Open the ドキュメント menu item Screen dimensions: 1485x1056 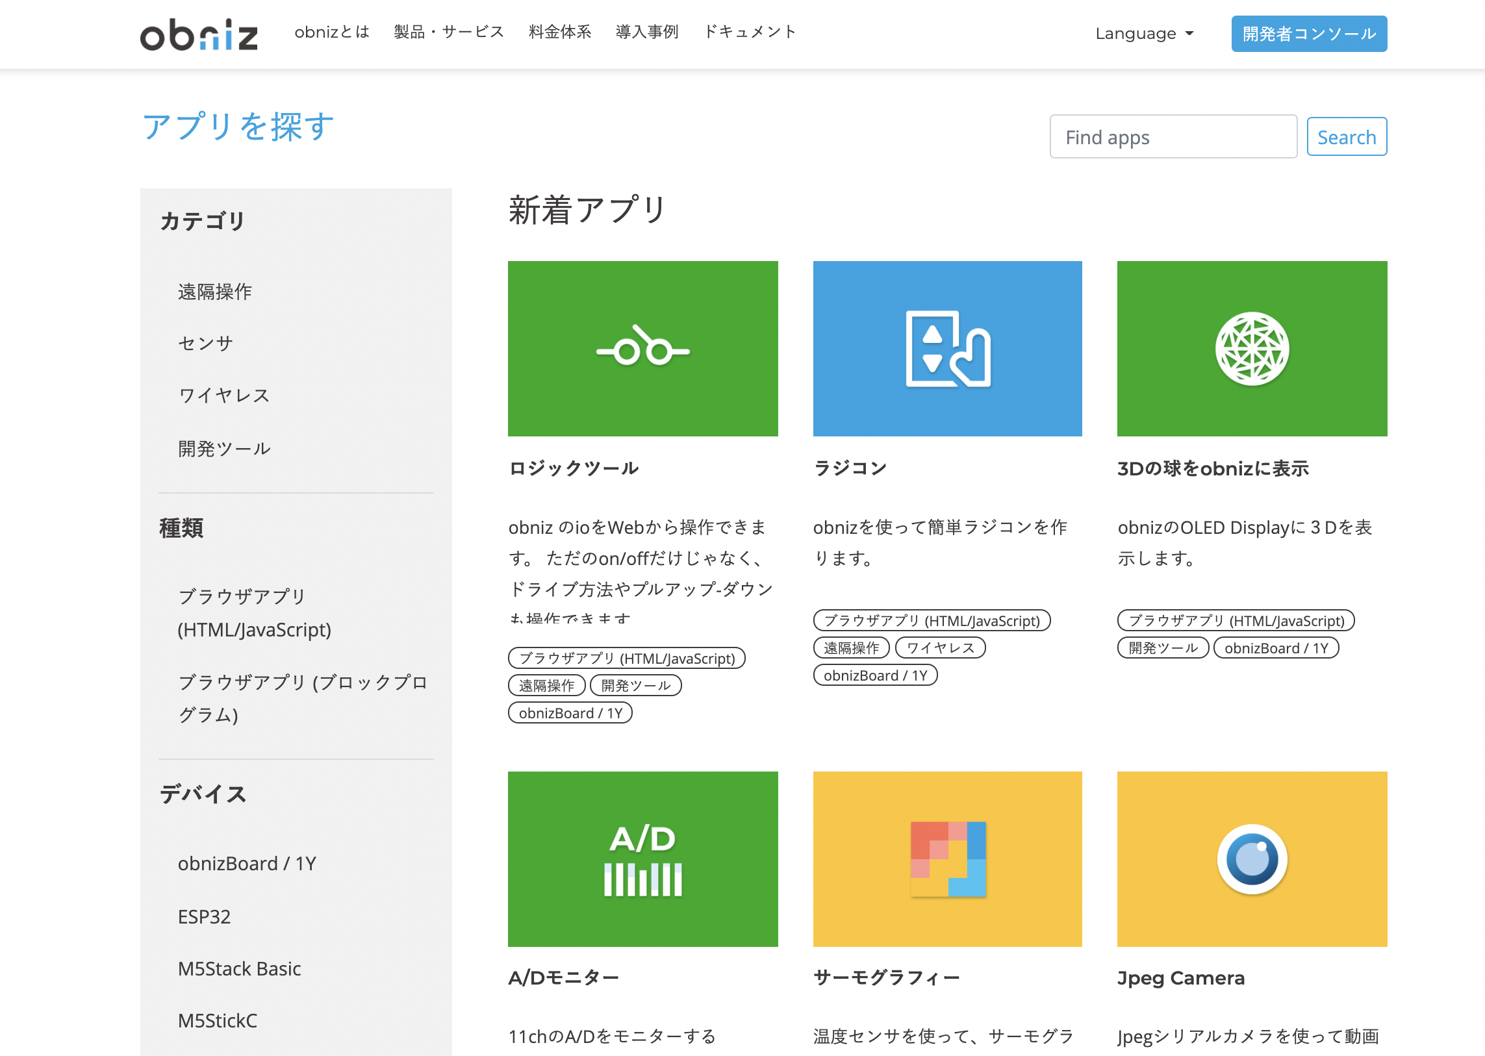750,32
